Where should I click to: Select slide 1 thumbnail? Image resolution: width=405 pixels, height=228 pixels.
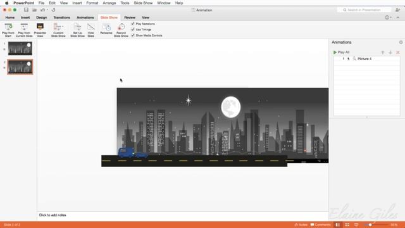pyautogui.click(x=20, y=48)
